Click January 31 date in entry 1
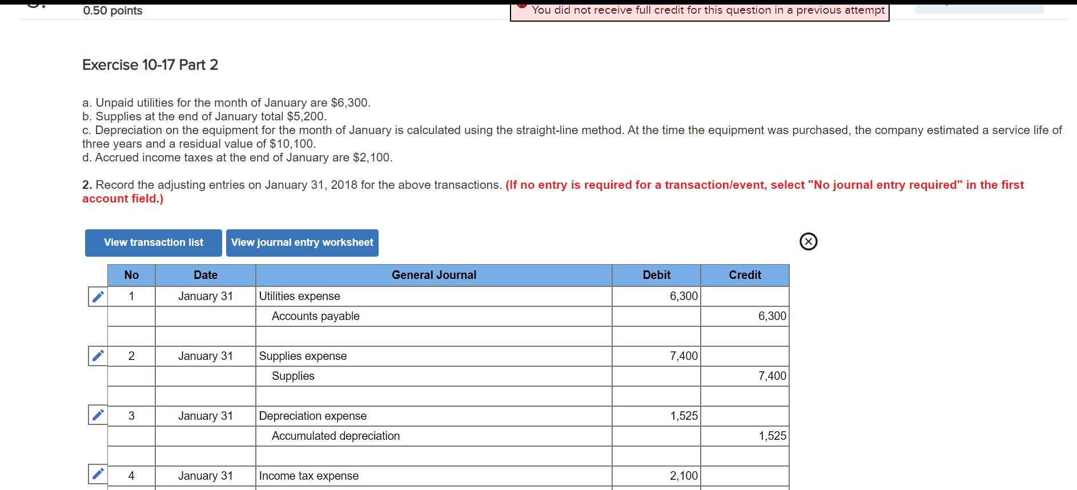Image resolution: width=1077 pixels, height=490 pixels. [206, 296]
